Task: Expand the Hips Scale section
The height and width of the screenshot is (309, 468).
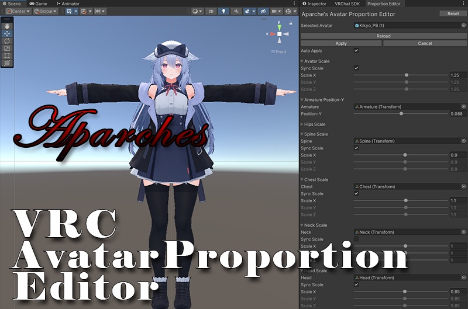Action: [x=302, y=124]
